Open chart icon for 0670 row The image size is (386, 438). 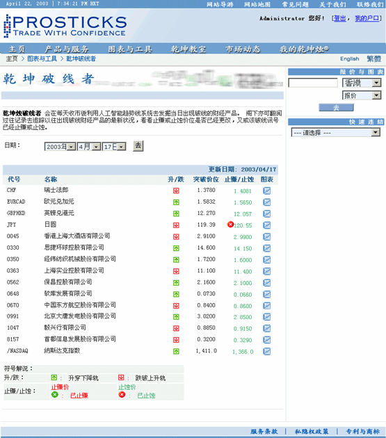click(x=267, y=306)
